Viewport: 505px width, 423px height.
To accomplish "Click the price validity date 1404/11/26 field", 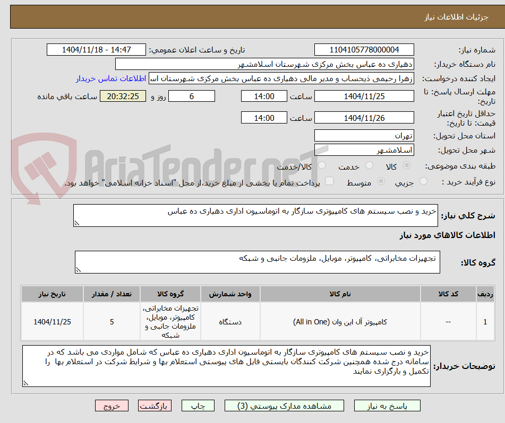I will [x=364, y=118].
